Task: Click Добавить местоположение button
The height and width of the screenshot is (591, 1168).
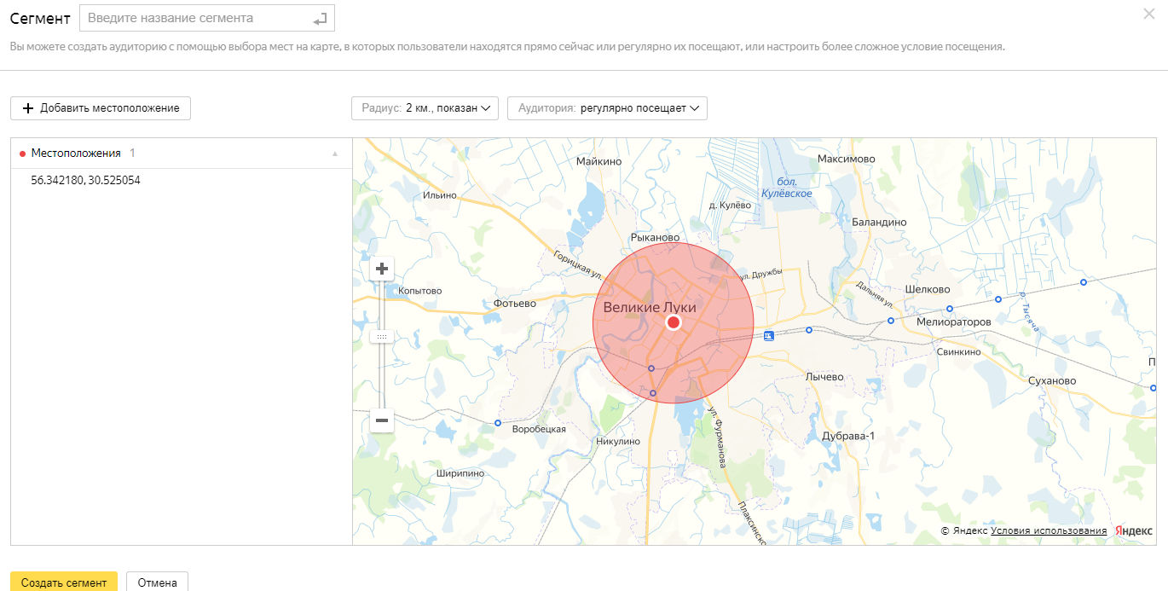Action: pos(101,108)
